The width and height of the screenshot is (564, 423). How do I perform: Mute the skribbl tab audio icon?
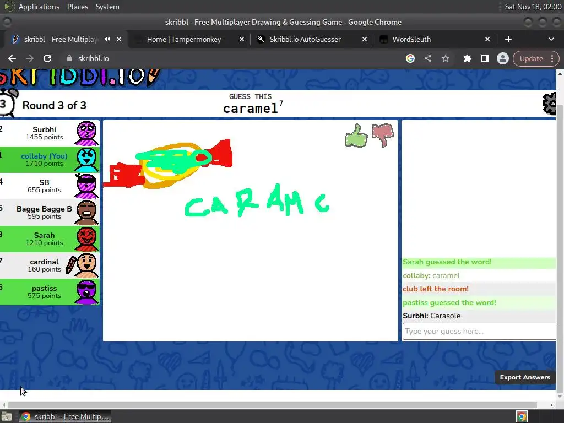click(107, 39)
